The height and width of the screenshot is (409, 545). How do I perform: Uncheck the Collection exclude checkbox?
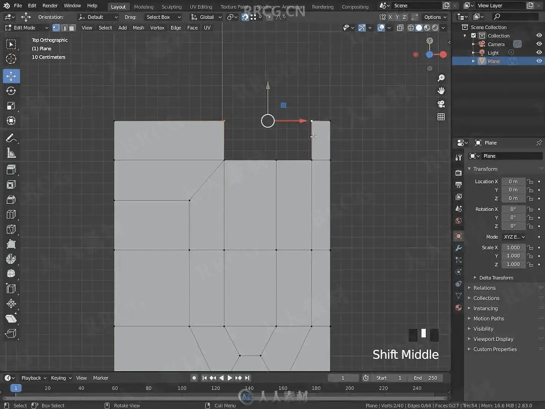click(x=473, y=36)
